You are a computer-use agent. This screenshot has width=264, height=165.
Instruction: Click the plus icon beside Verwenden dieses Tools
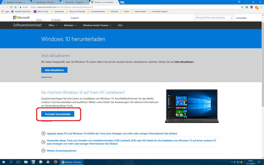[43, 142]
